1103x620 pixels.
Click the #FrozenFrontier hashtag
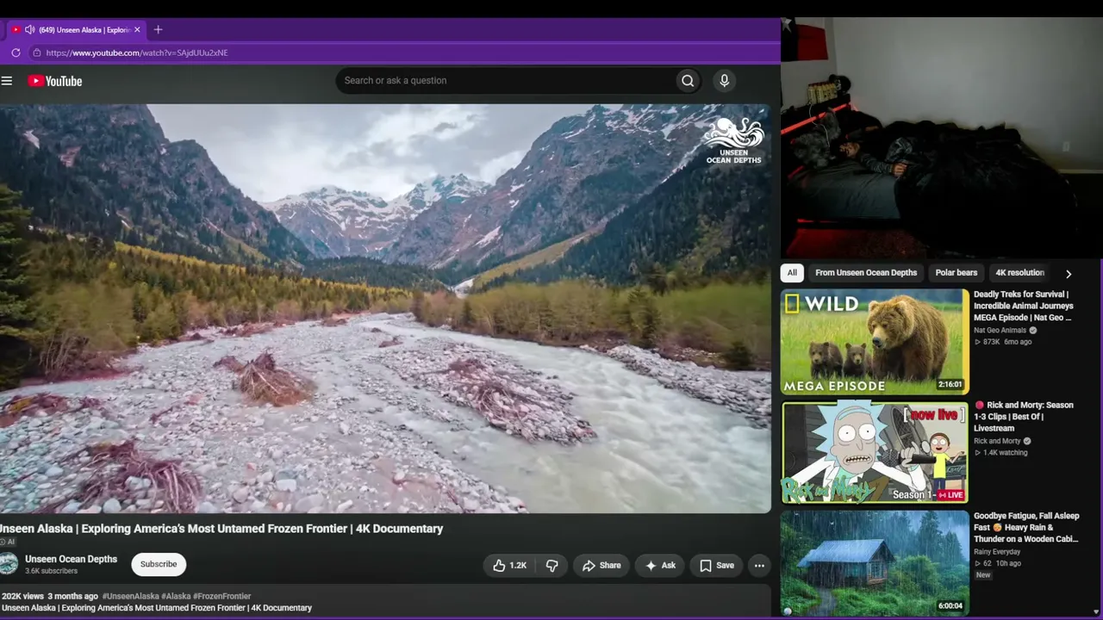tap(221, 596)
